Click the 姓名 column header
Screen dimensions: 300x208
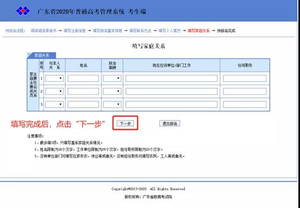tap(83, 65)
